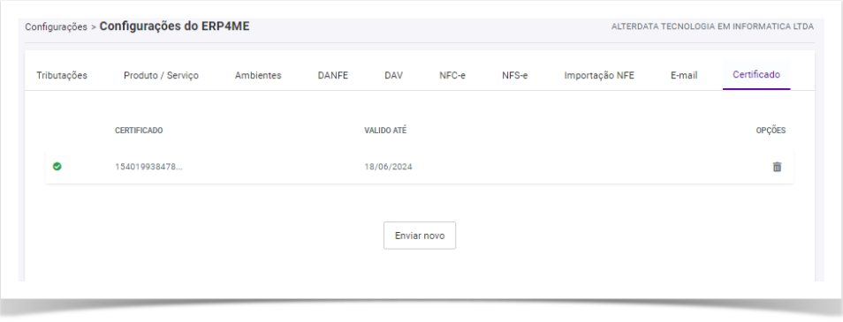
Task: Go to the DAV tab
Action: 393,75
